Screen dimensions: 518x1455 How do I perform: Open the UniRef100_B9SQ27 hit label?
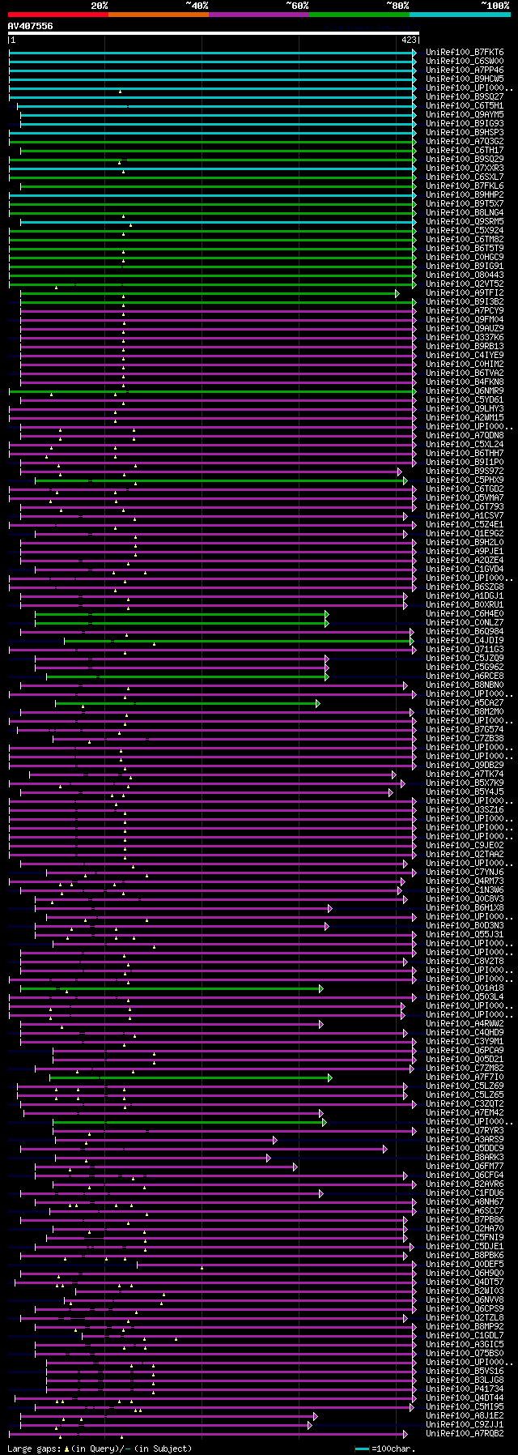click(x=465, y=96)
